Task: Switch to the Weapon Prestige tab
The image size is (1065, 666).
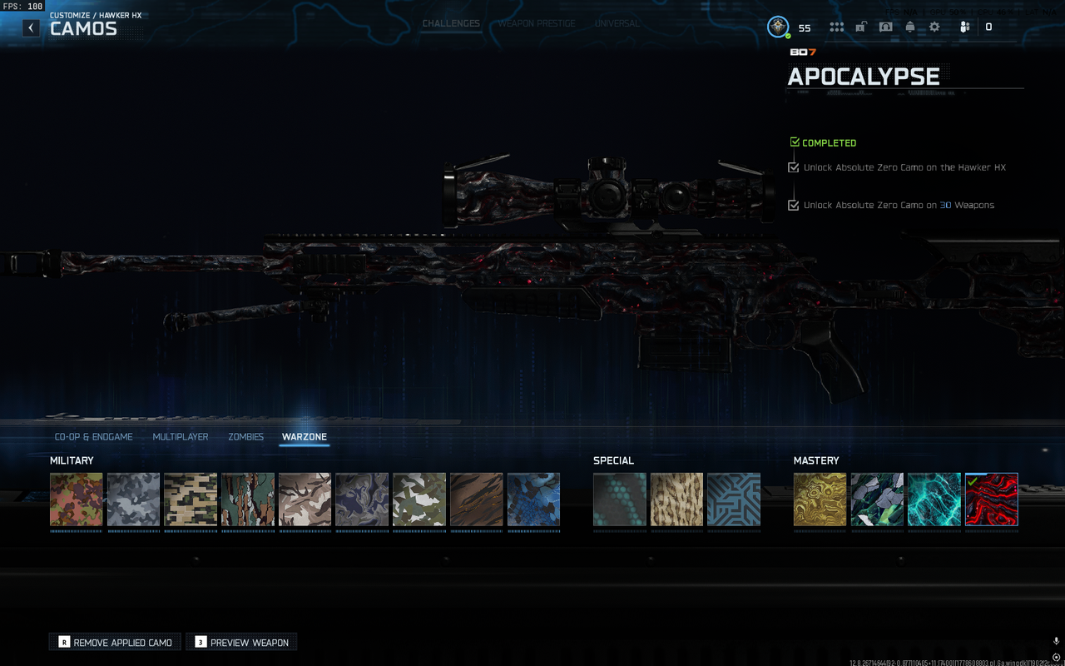Action: (x=537, y=23)
